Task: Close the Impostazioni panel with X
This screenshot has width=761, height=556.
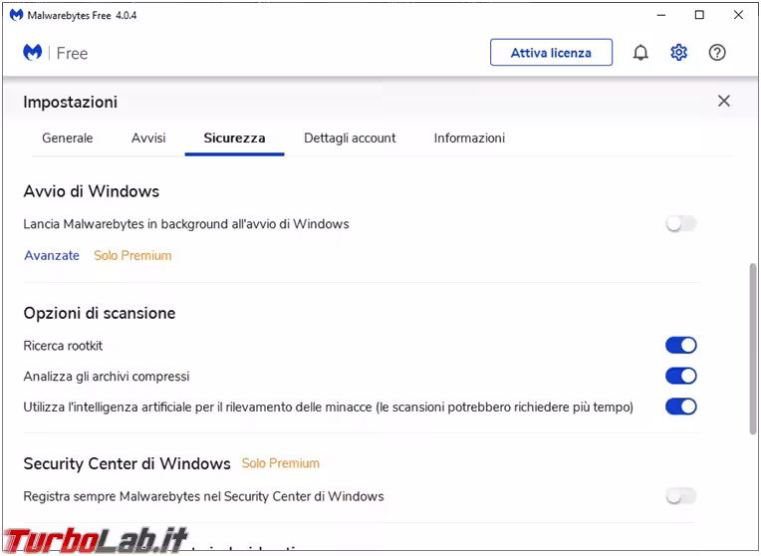Action: (x=724, y=101)
